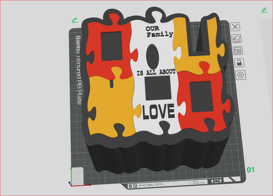Edit plate 01 name pencil icon
The width and height of the screenshot is (273, 196).
(75, 20)
